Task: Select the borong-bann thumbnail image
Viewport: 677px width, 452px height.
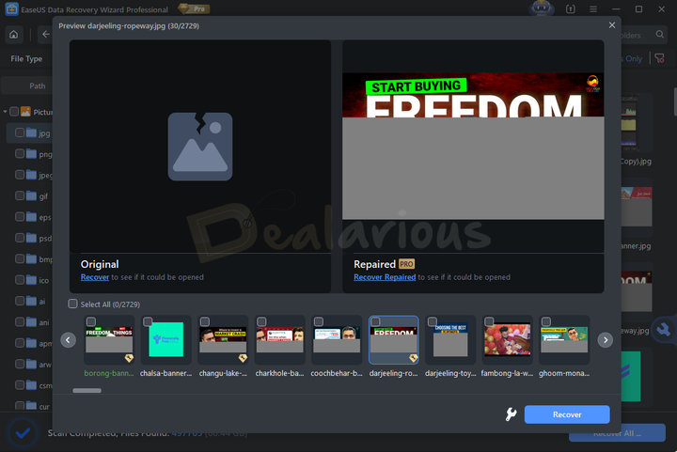Action: coord(109,339)
